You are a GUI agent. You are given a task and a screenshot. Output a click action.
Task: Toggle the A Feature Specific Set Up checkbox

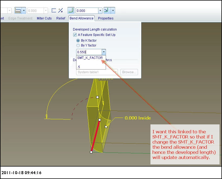(x=75, y=35)
